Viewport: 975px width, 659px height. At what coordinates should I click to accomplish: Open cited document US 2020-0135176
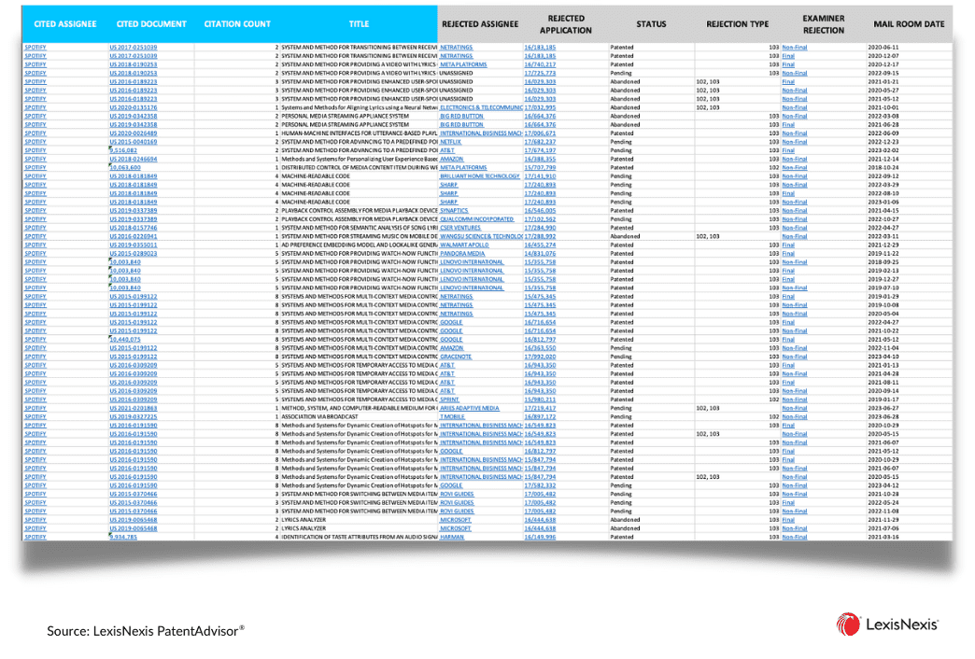click(x=133, y=107)
